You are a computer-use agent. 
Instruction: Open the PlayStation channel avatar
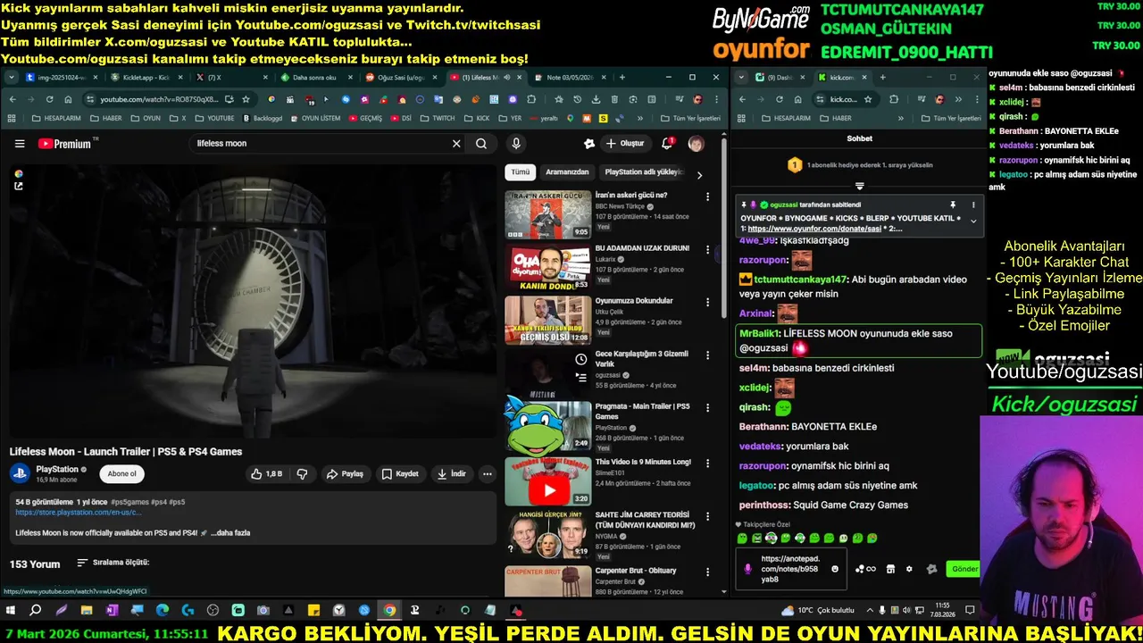point(20,474)
